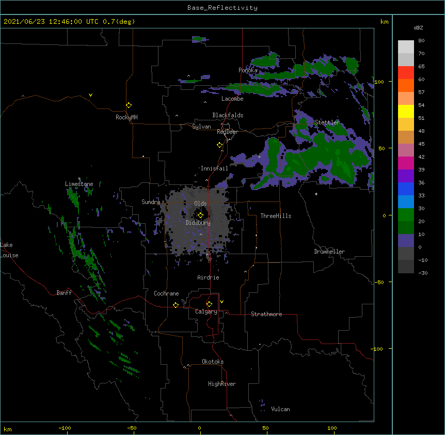Click the Okotoks label
Viewport: 445px width, 435px height.
213,362
